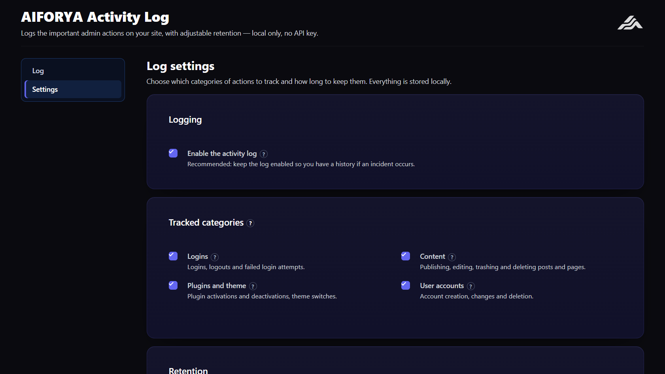Viewport: 665px width, 374px height.
Task: Toggle the Plugins and theme checkbox
Action: point(173,285)
